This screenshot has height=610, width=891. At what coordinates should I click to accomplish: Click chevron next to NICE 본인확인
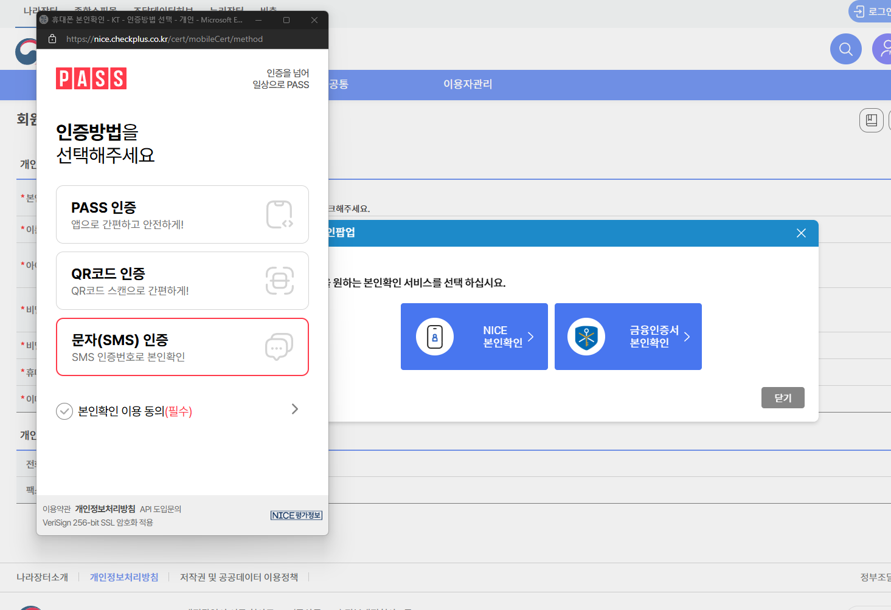point(530,337)
